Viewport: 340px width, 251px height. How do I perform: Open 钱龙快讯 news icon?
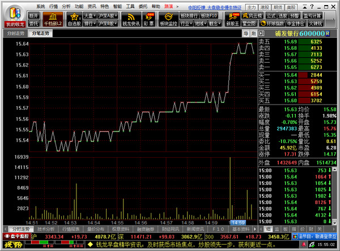click(x=131, y=18)
